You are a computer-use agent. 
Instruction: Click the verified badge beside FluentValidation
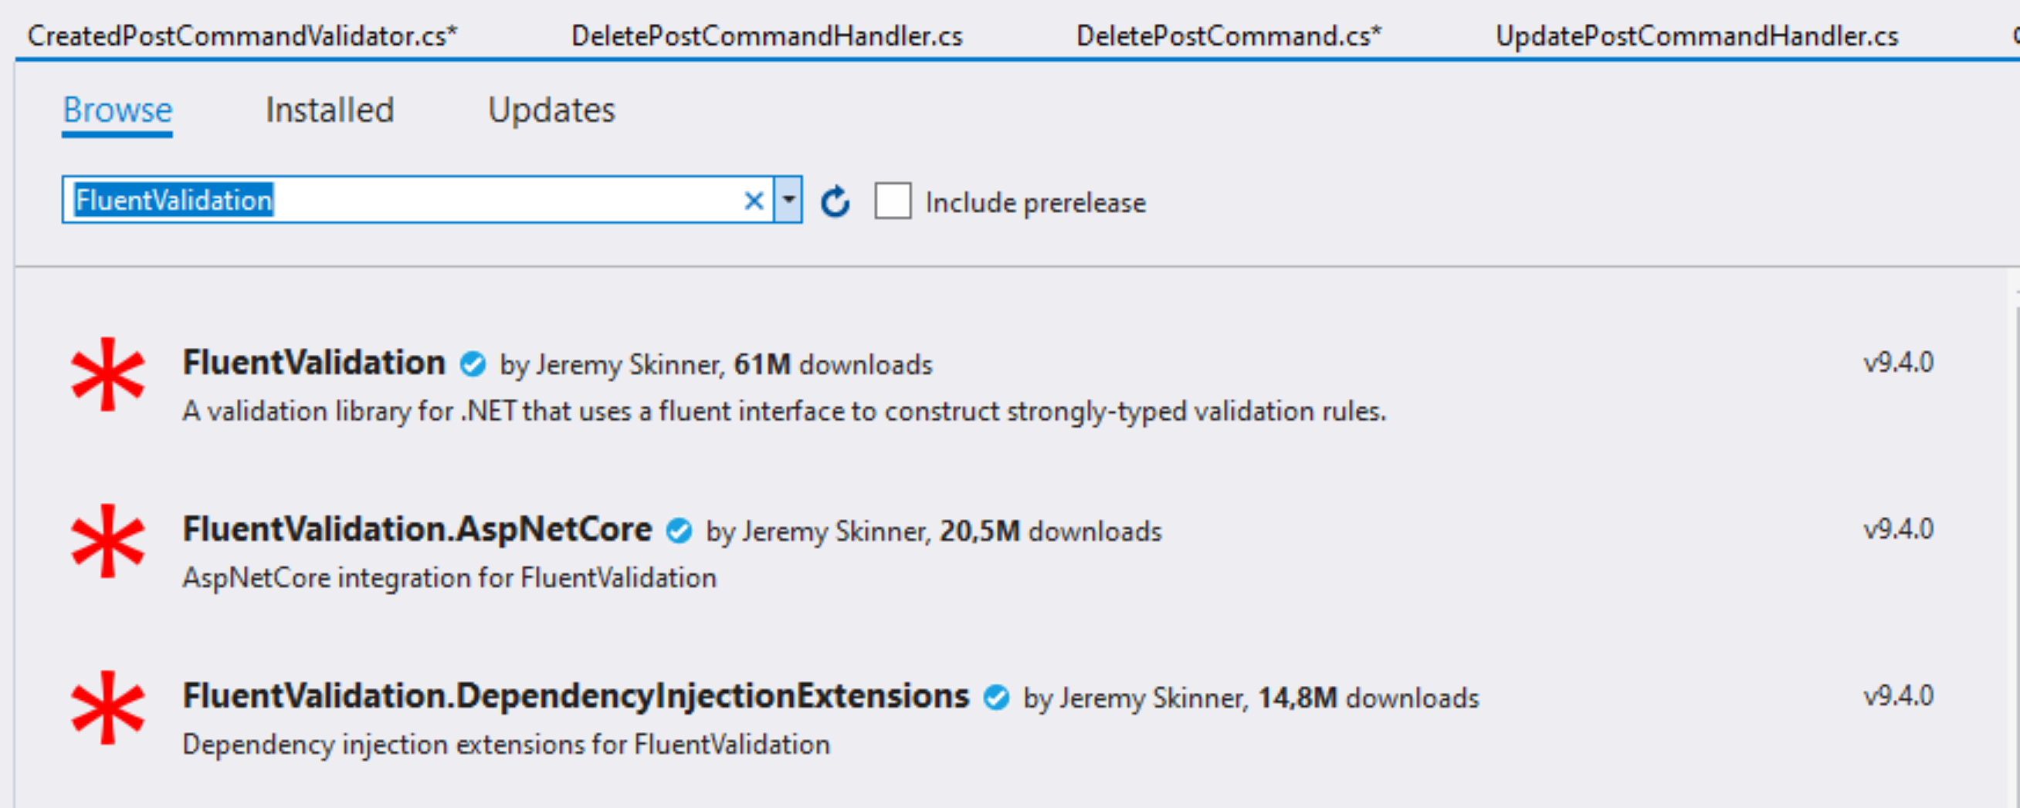(x=473, y=364)
